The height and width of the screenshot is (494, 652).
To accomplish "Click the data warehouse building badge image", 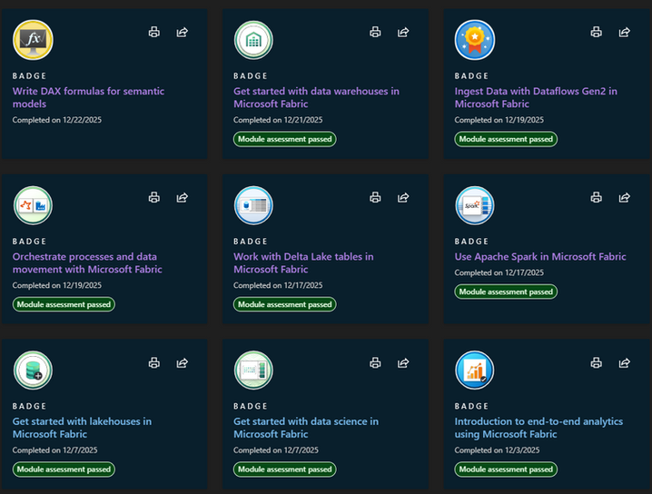I will tap(253, 40).
